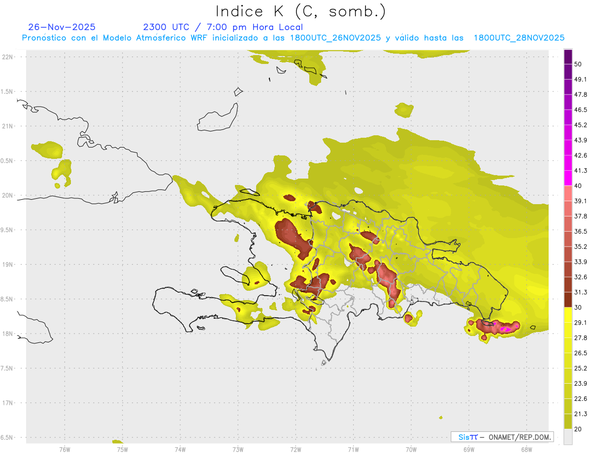Click the 40 label on the color scale
Viewport: 591px width, 456px height.
579,186
